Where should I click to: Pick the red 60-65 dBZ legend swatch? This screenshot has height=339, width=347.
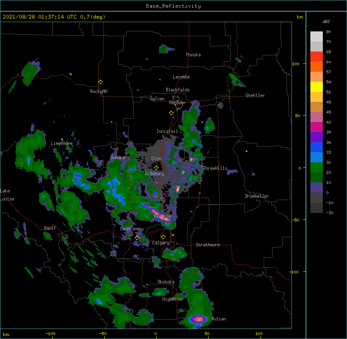[316, 56]
